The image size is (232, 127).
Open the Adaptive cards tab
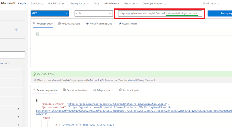[103, 90]
